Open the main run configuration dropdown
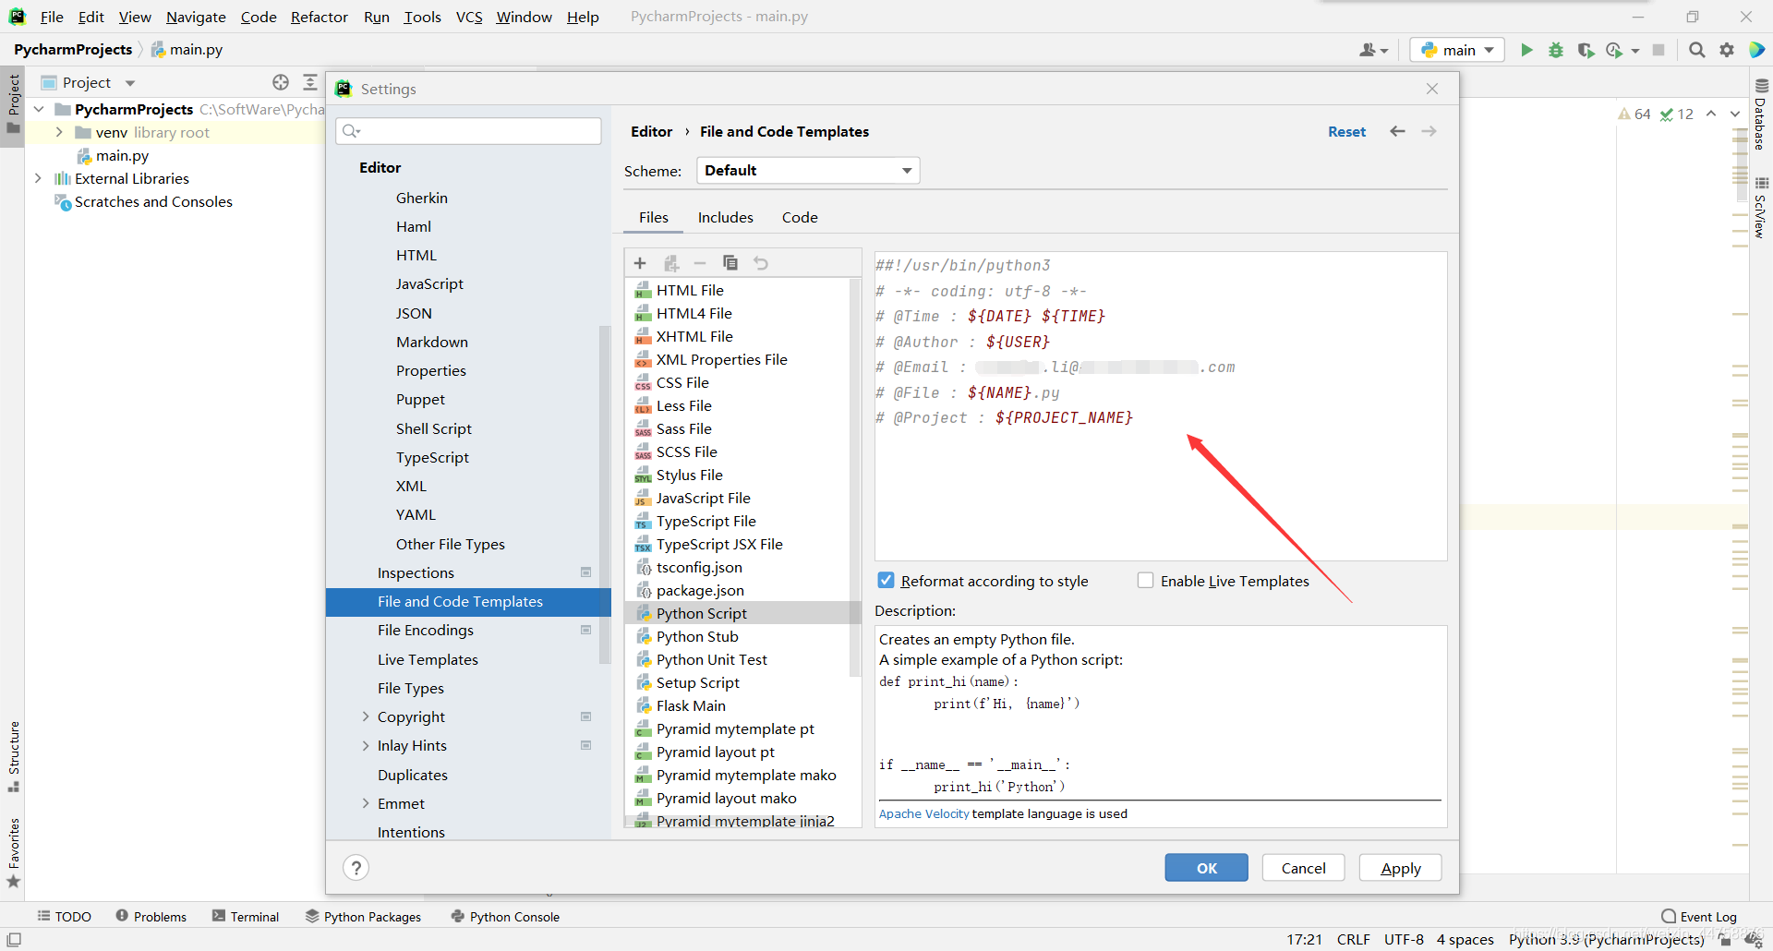Viewport: 1773px width, 951px height. click(1457, 50)
